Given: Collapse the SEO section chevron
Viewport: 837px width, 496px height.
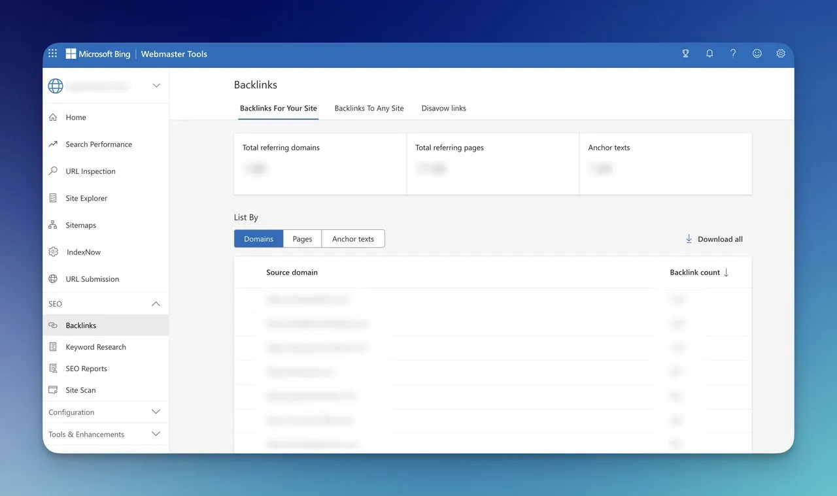Looking at the screenshot, I should (156, 304).
